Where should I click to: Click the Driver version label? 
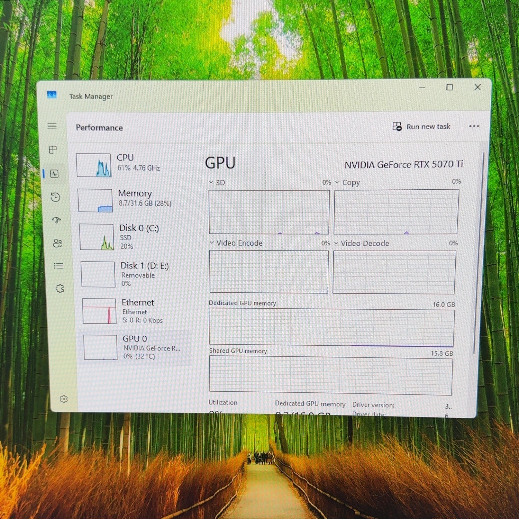(373, 404)
